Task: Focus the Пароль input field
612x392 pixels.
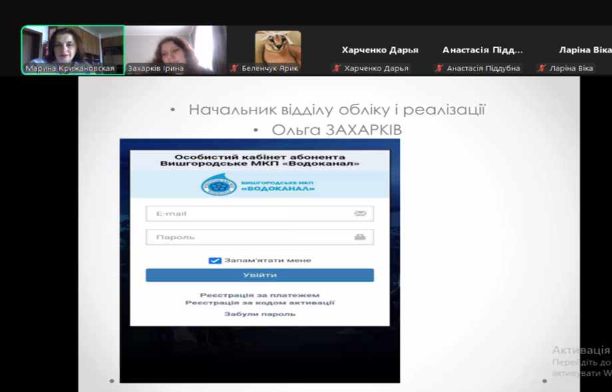Action: [250, 237]
